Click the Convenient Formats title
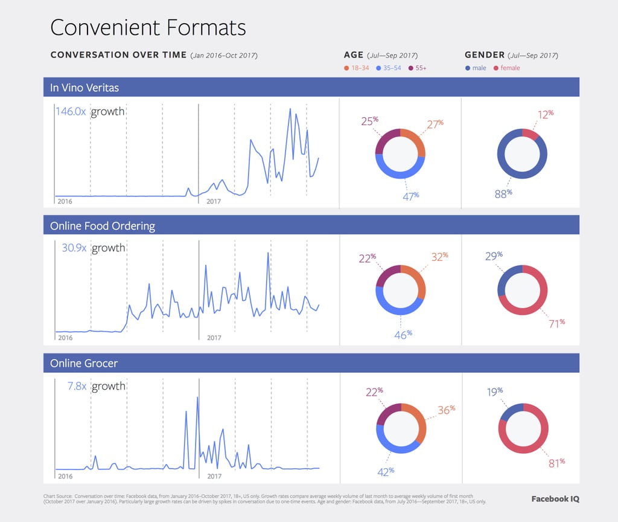Viewport: 618px width, 522px height. [x=148, y=28]
